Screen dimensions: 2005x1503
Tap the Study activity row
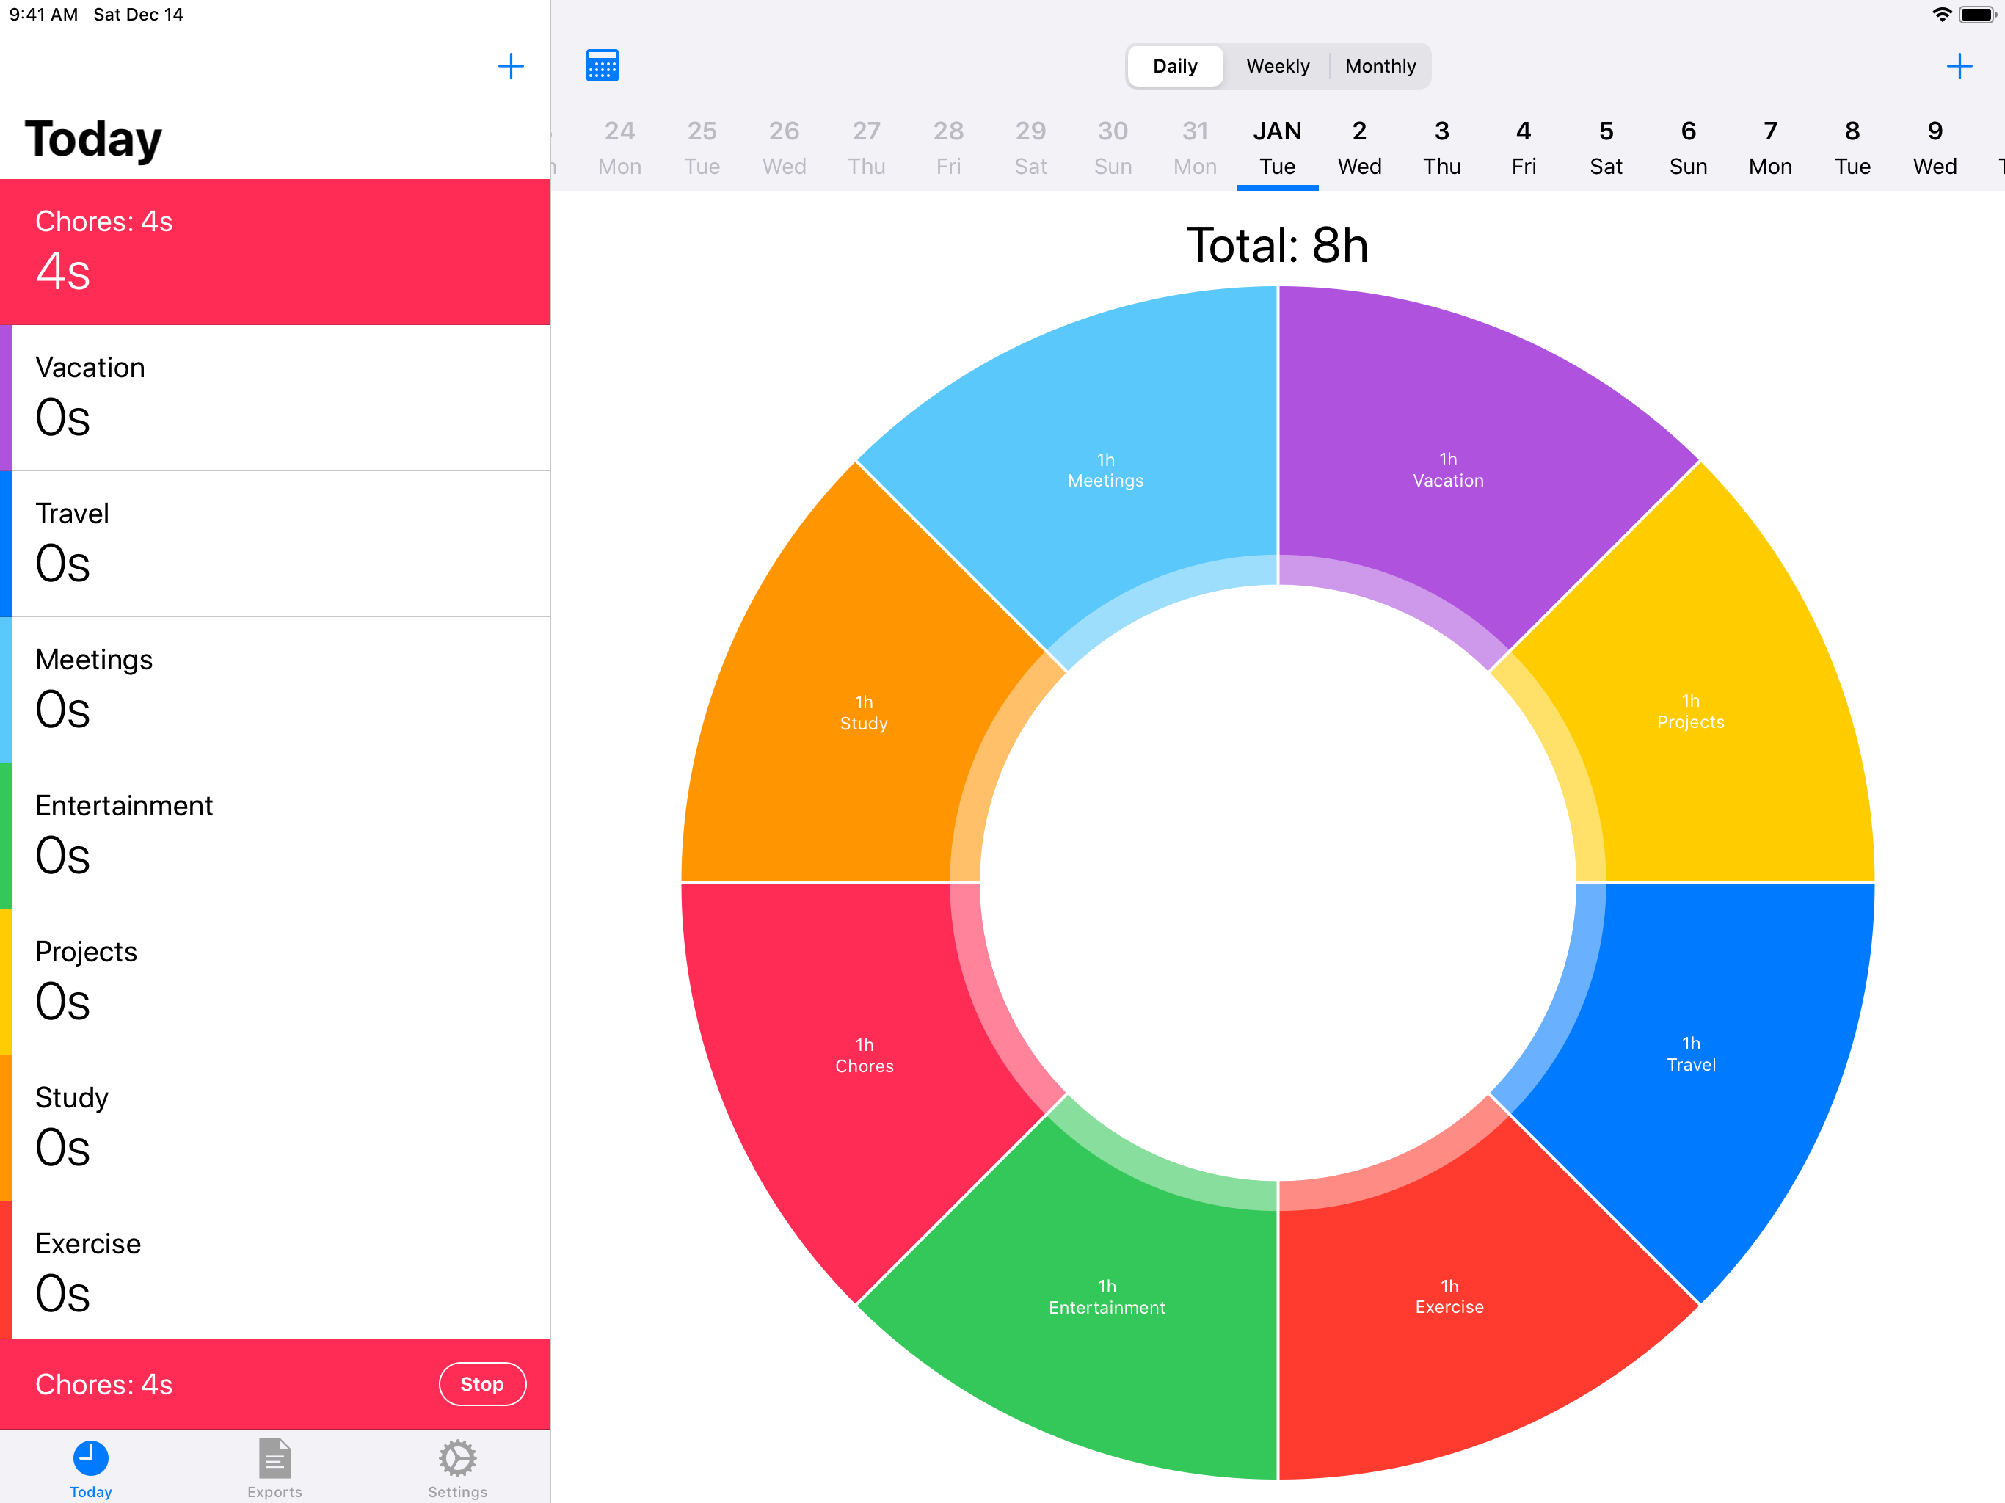pos(275,1128)
